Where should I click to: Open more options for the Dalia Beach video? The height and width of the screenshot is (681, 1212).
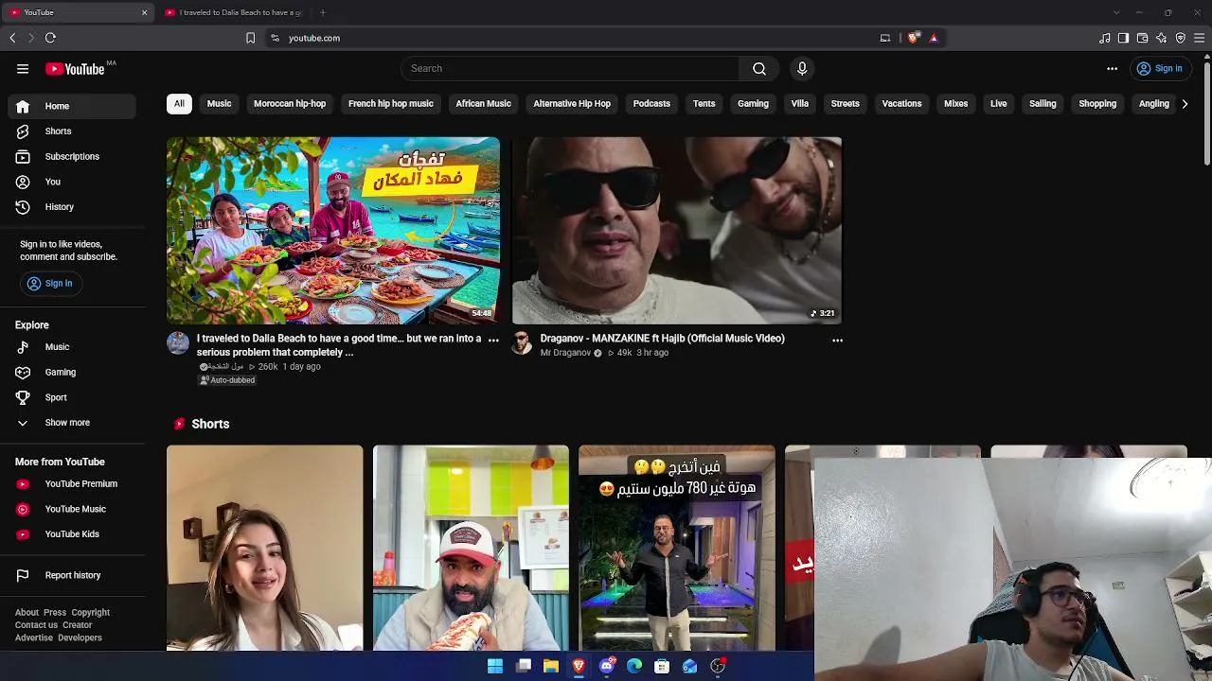[493, 340]
